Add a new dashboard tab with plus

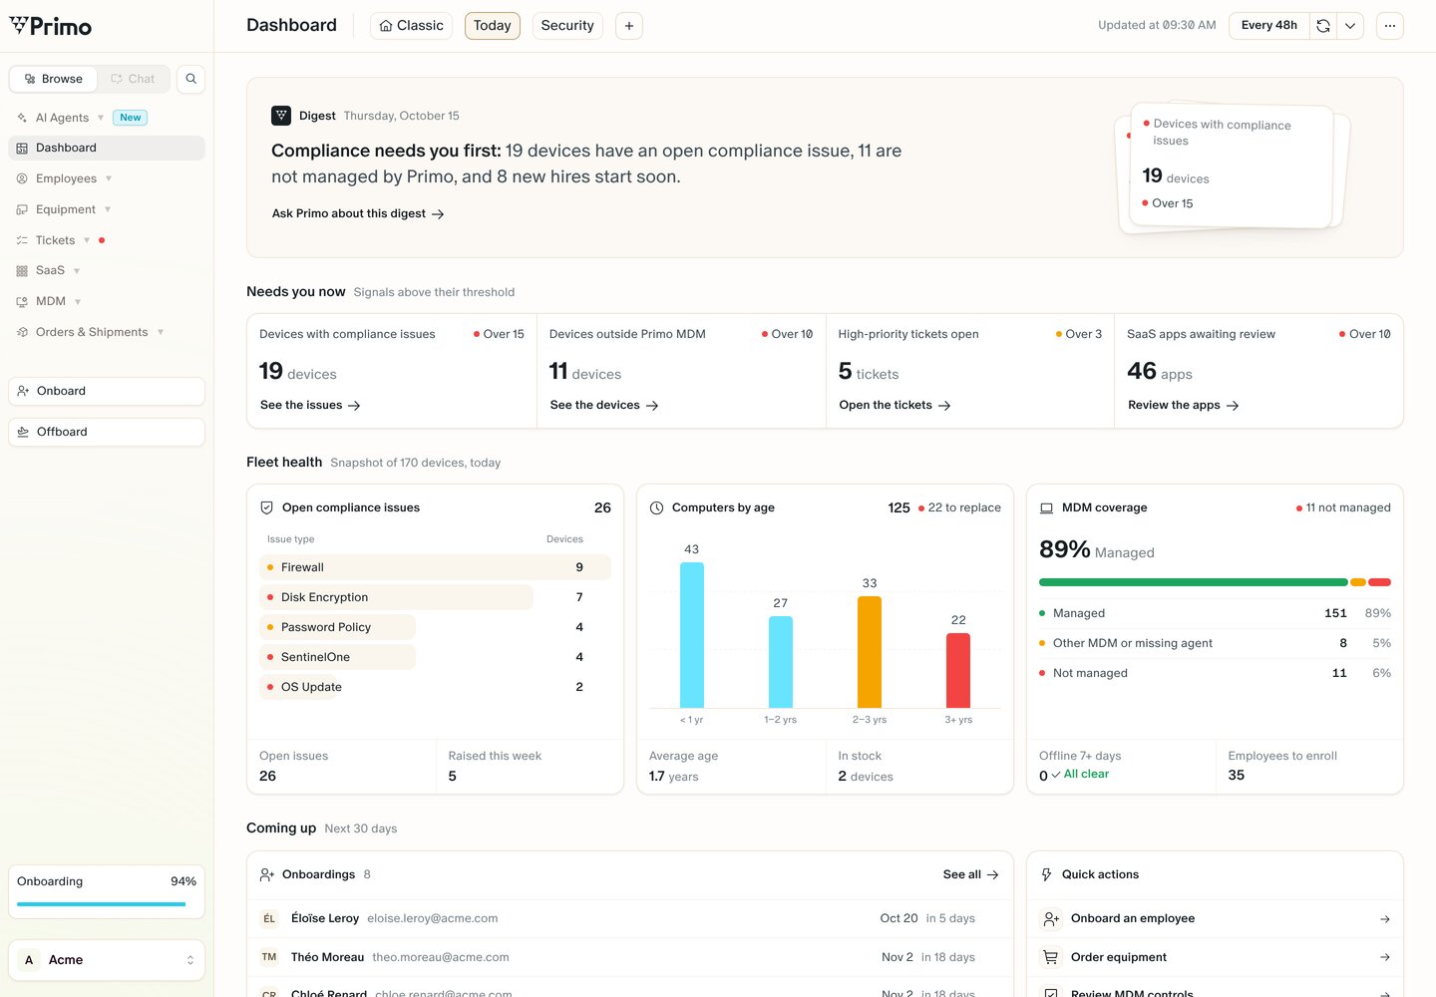[x=629, y=26]
